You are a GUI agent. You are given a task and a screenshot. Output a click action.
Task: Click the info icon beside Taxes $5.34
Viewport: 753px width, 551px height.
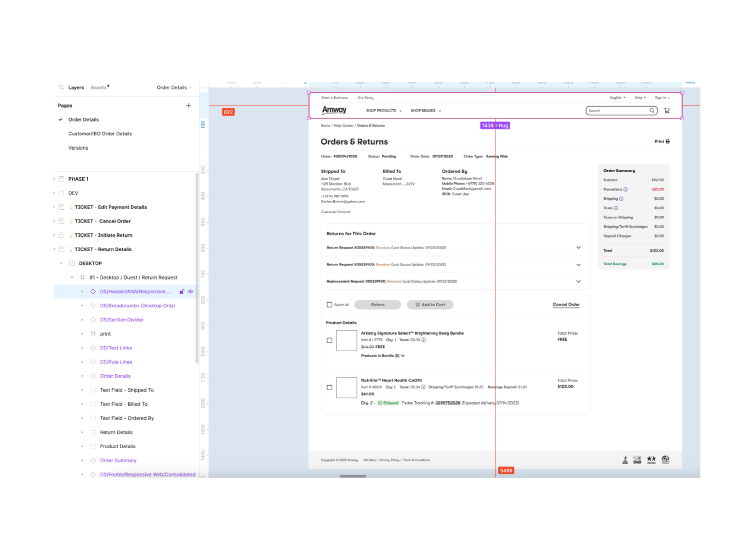[423, 387]
